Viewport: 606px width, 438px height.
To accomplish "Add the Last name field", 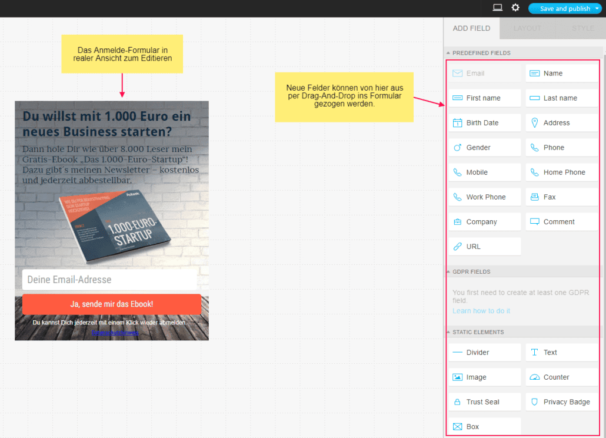I will pyautogui.click(x=561, y=98).
